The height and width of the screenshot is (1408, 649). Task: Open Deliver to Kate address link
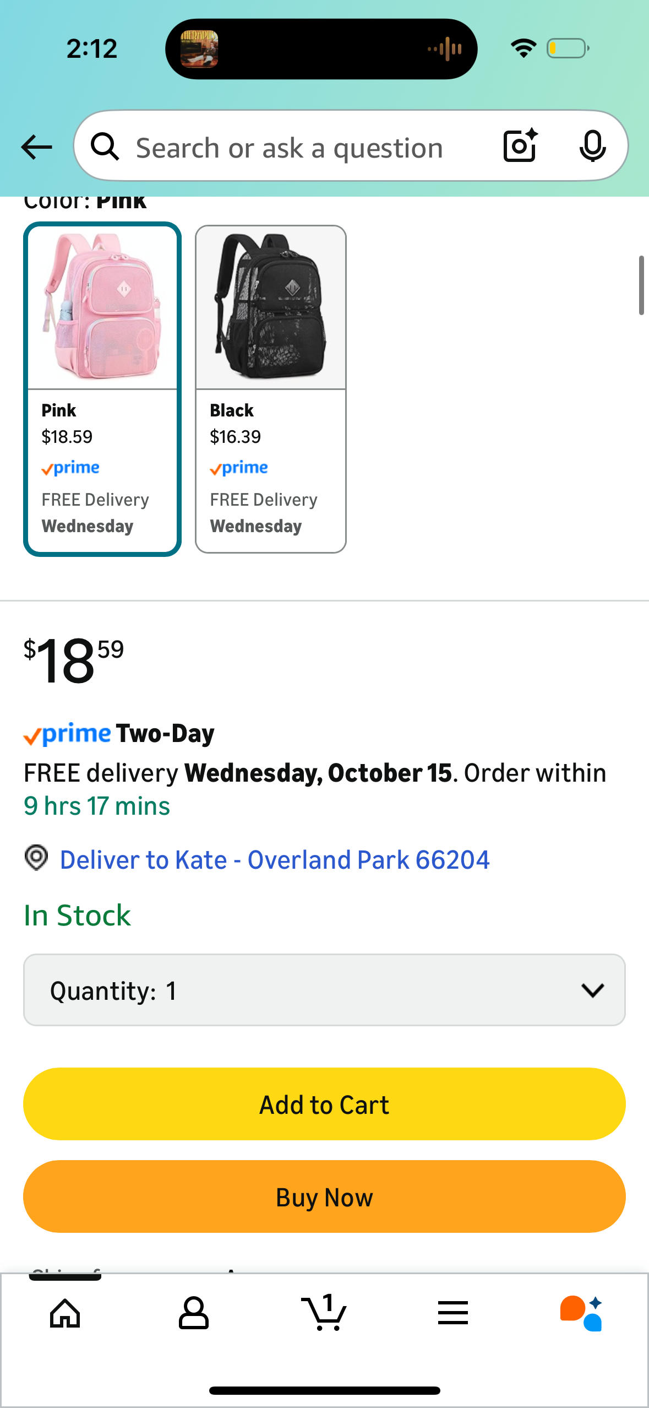coord(275,860)
